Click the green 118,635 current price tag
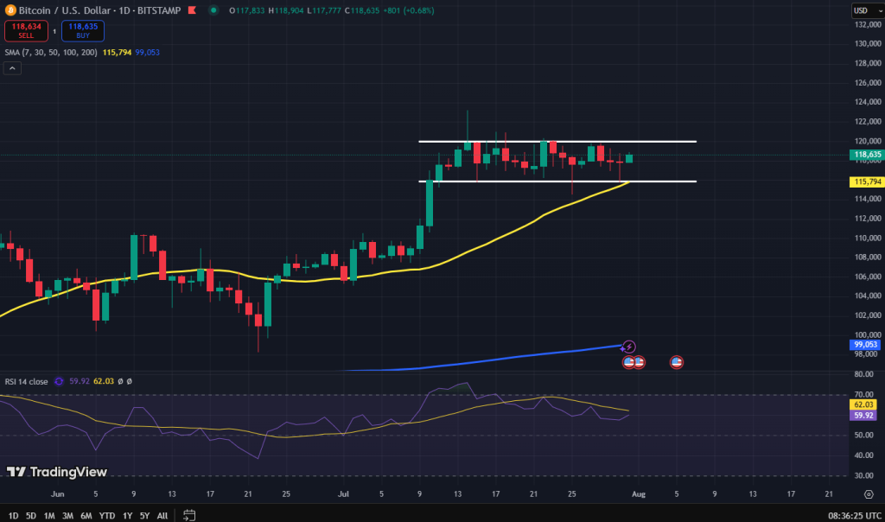Viewport: 885px width, 522px height. [866, 155]
